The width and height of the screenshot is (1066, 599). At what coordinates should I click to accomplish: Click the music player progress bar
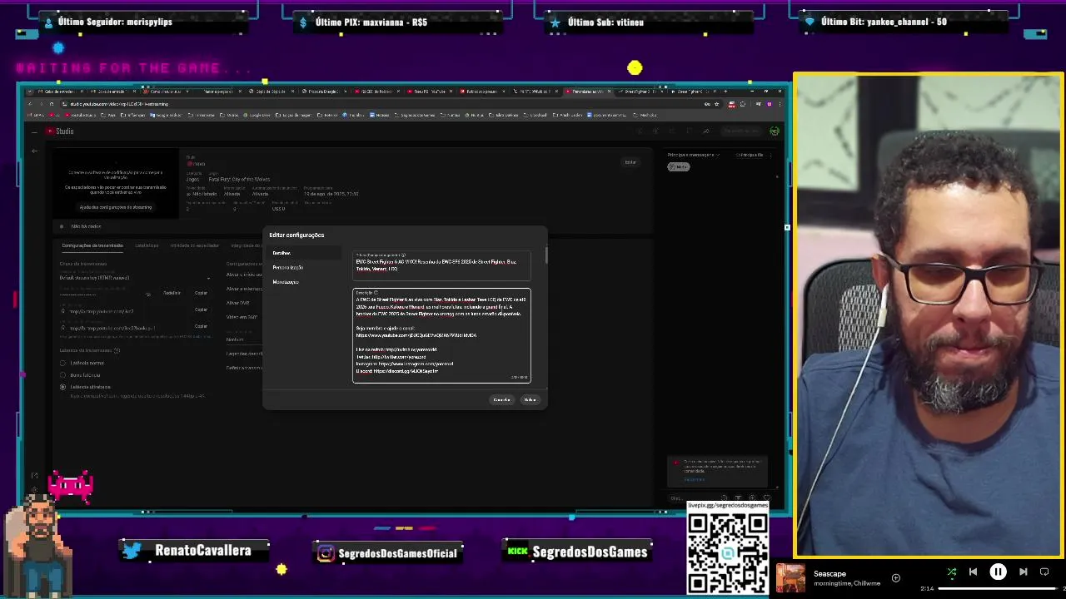(x=999, y=588)
